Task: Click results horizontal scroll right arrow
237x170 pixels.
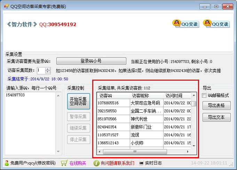Action: (188, 152)
